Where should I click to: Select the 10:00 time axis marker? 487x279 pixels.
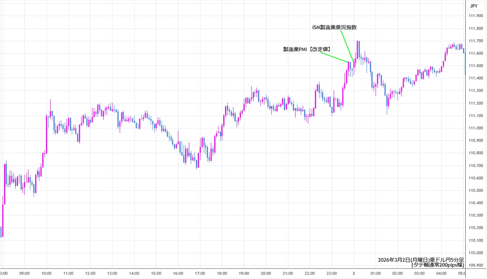46,273
